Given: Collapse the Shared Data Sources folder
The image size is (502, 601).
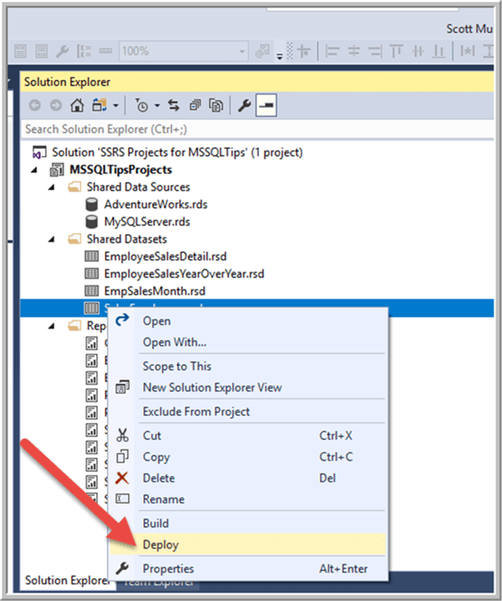Looking at the screenshot, I should coord(52,187).
